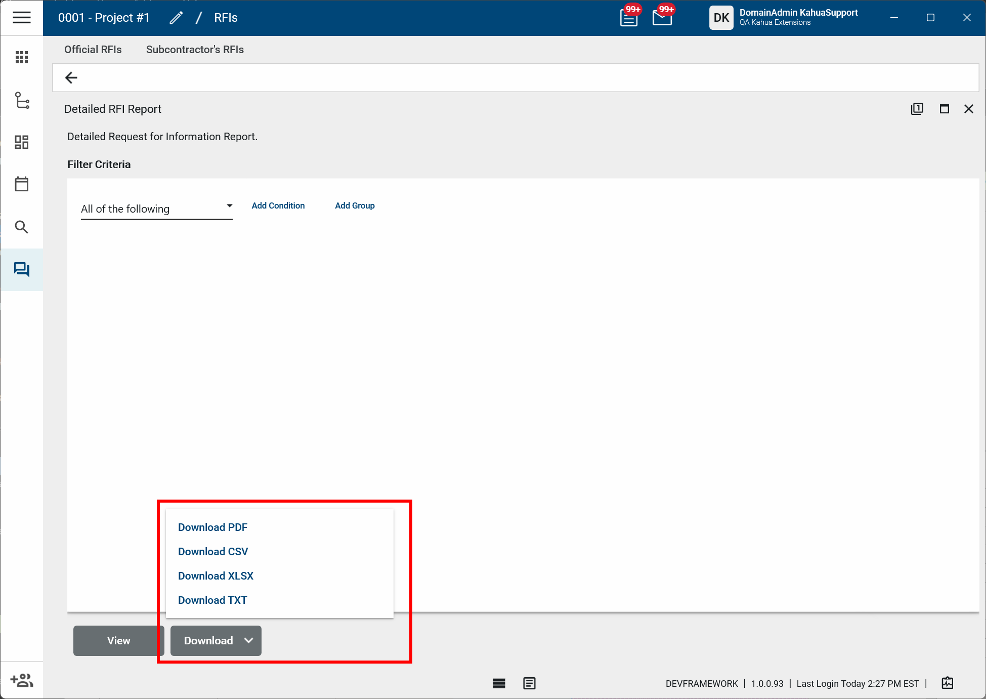Switch to Subcontractor's RFIs tab

[x=195, y=50]
